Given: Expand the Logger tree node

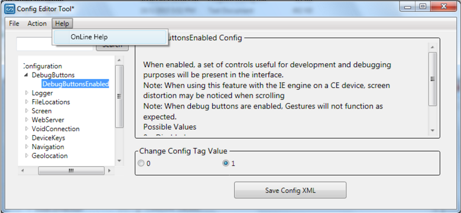Looking at the screenshot, I should point(27,93).
